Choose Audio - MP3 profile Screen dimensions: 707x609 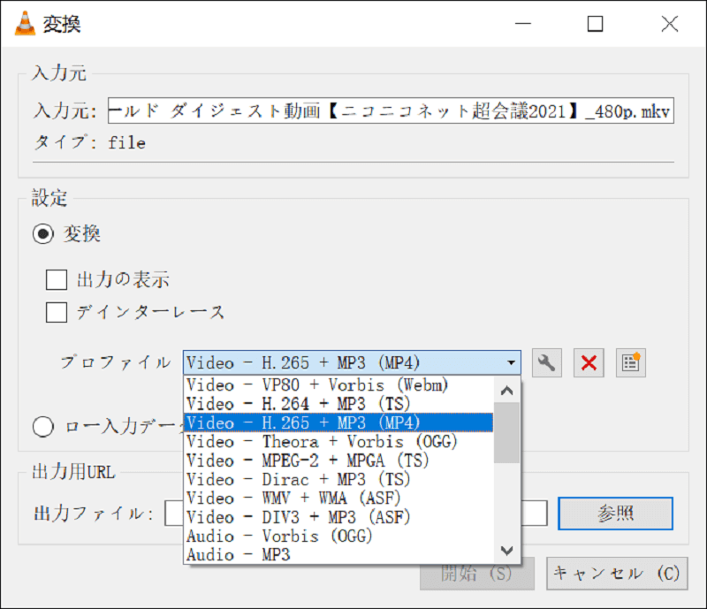(338, 555)
